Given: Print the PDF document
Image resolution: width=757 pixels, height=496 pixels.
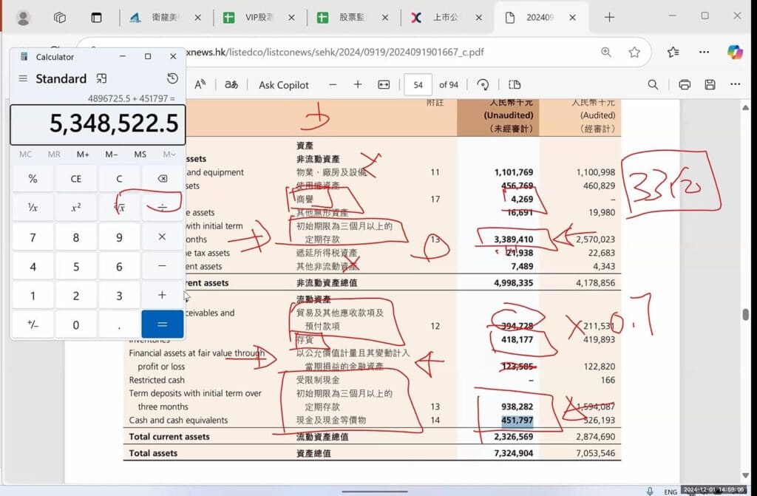Looking at the screenshot, I should coord(685,84).
